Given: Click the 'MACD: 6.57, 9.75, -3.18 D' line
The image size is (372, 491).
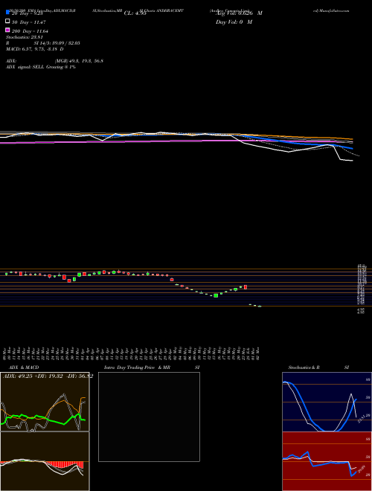Looking at the screenshot, I should pos(35,49).
